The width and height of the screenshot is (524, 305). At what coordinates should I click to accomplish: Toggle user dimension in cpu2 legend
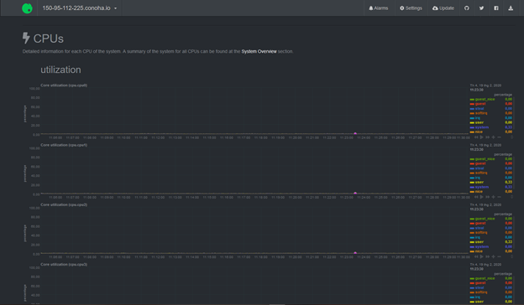[477, 241]
